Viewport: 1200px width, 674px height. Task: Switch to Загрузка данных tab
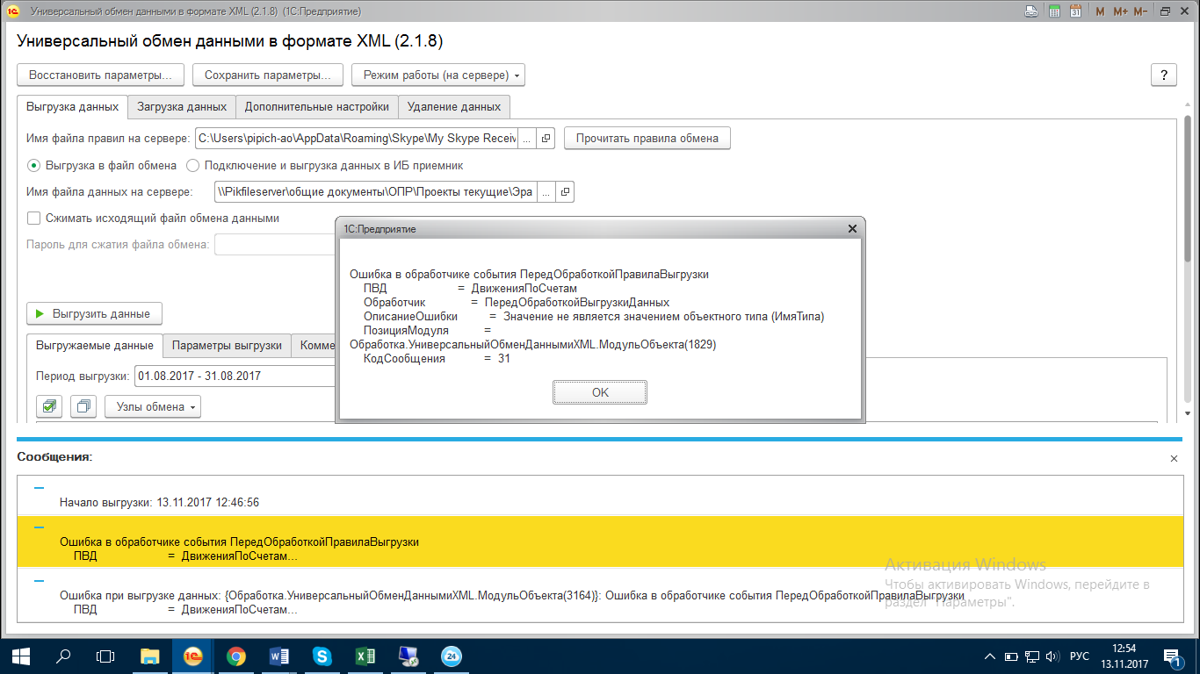click(x=183, y=107)
